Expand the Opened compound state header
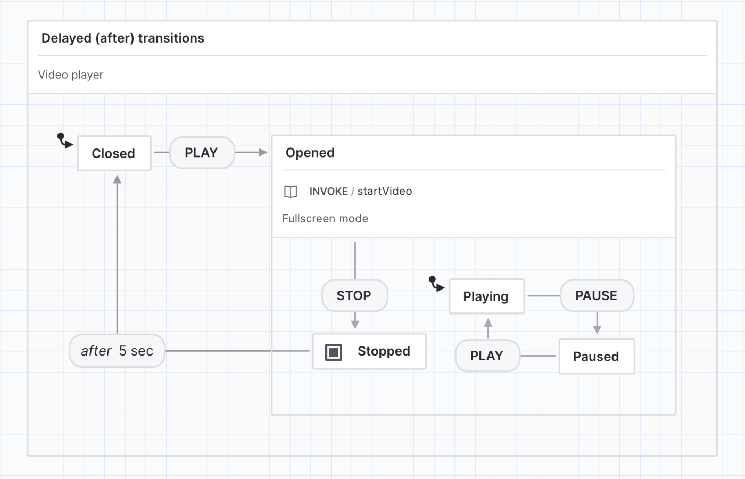This screenshot has width=745, height=479. click(x=310, y=153)
